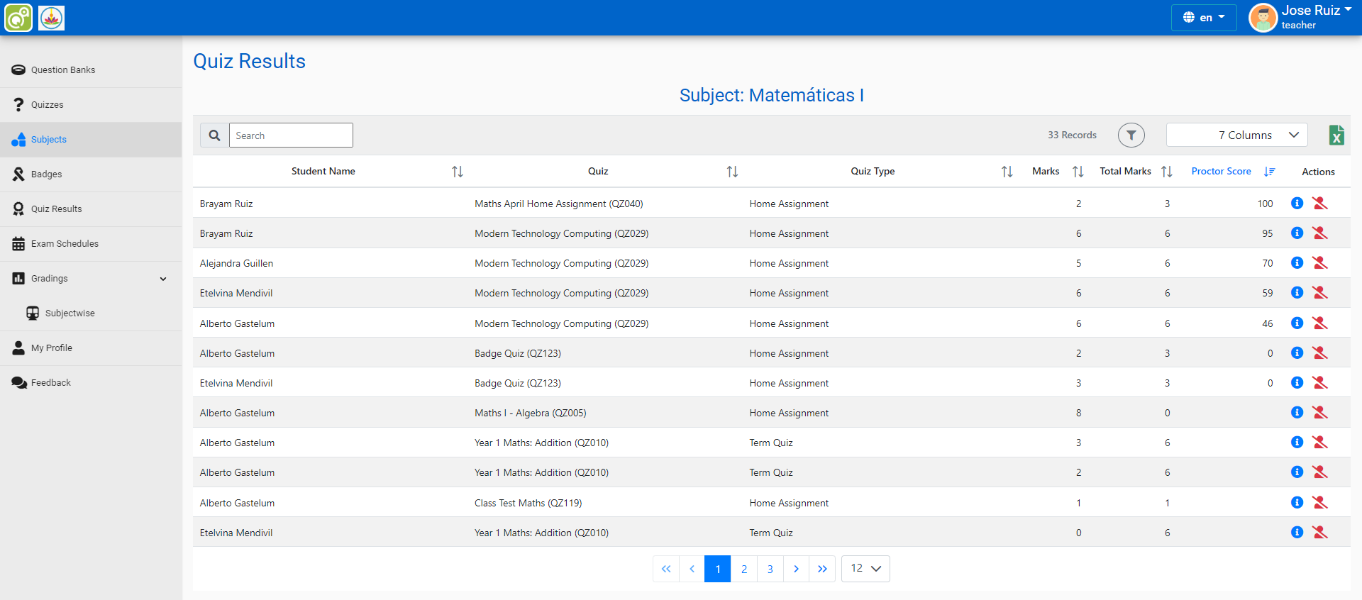1362x600 pixels.
Task: Open the 7 Columns dropdown
Action: click(x=1236, y=135)
